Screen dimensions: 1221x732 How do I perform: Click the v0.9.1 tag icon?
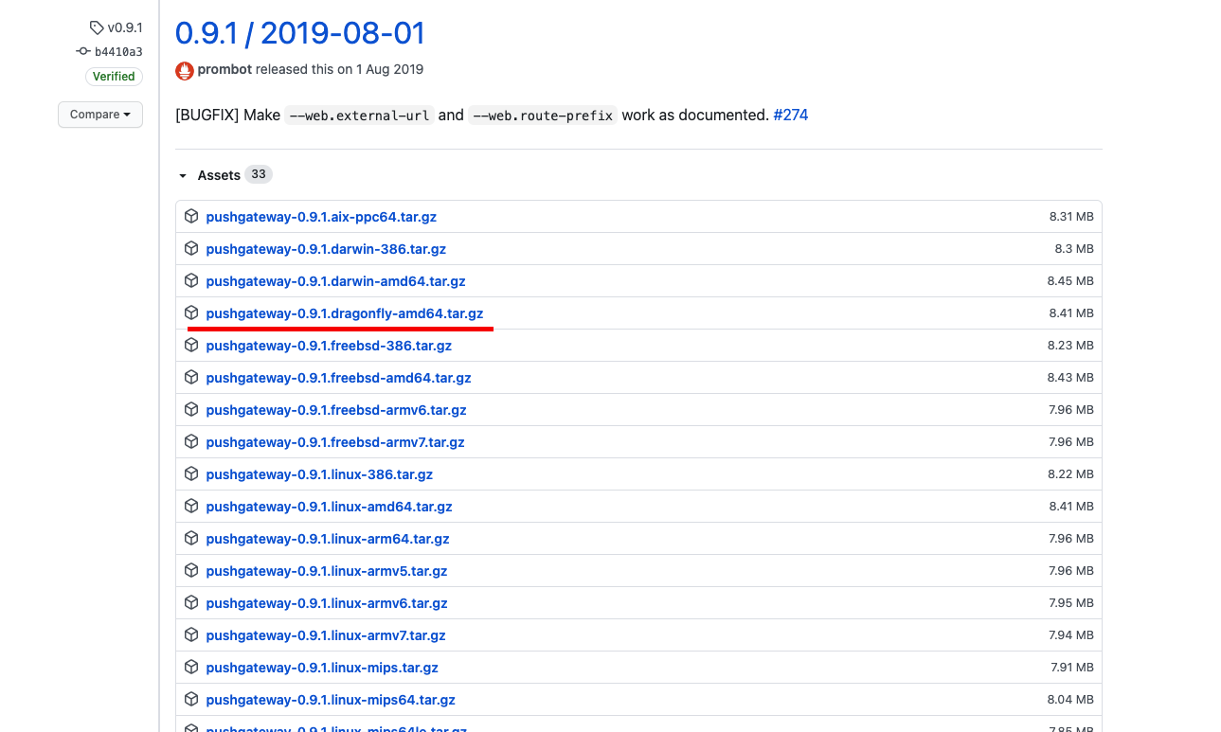pos(97,28)
